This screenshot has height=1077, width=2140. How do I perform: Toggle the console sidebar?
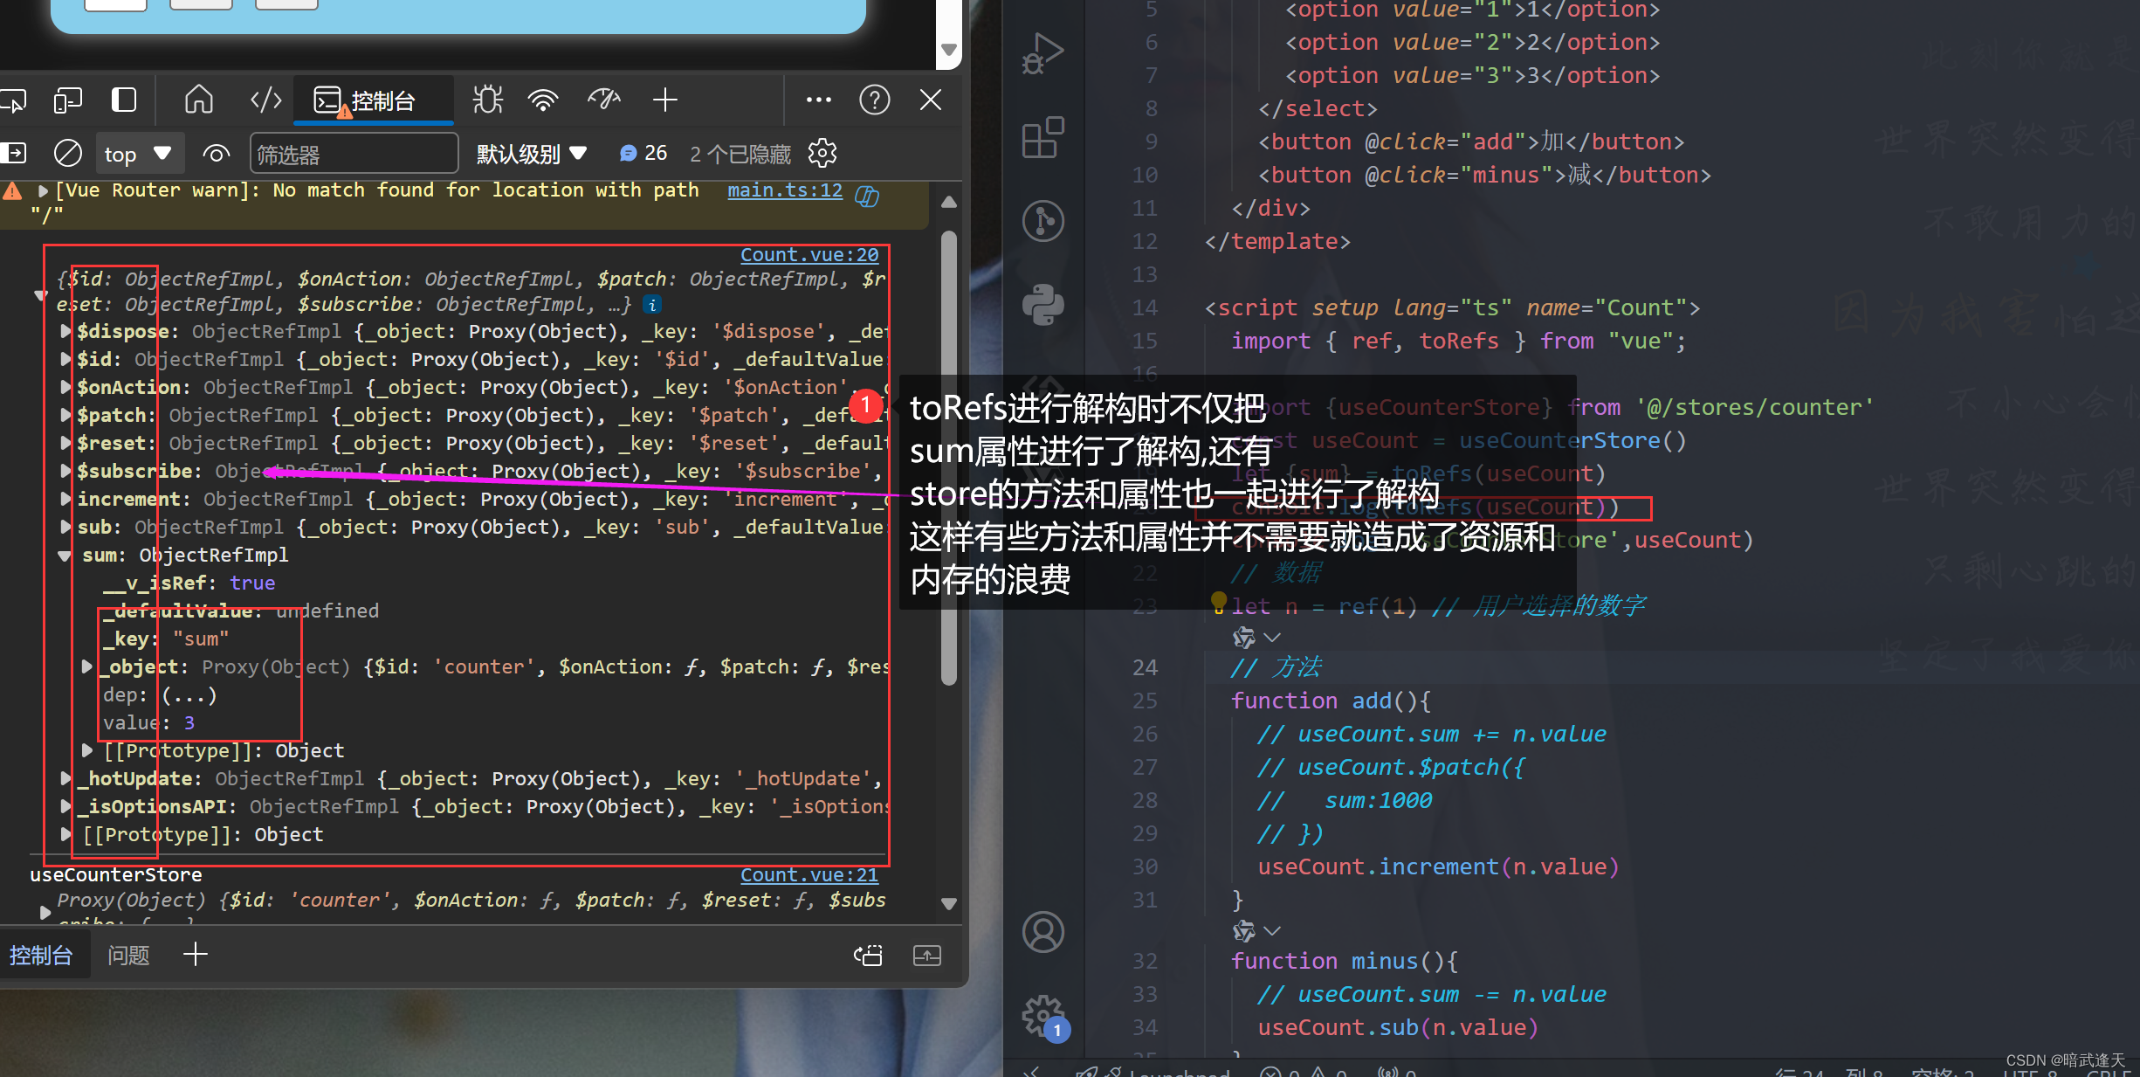point(12,154)
